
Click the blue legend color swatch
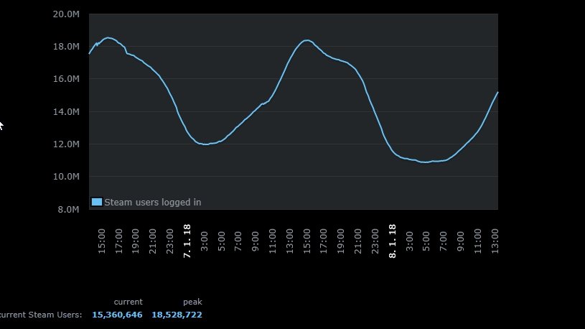97,203
